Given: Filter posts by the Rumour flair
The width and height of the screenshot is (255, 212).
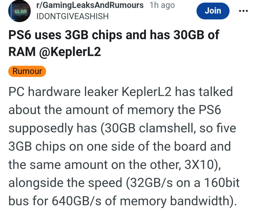Looking at the screenshot, I should pos(27,71).
